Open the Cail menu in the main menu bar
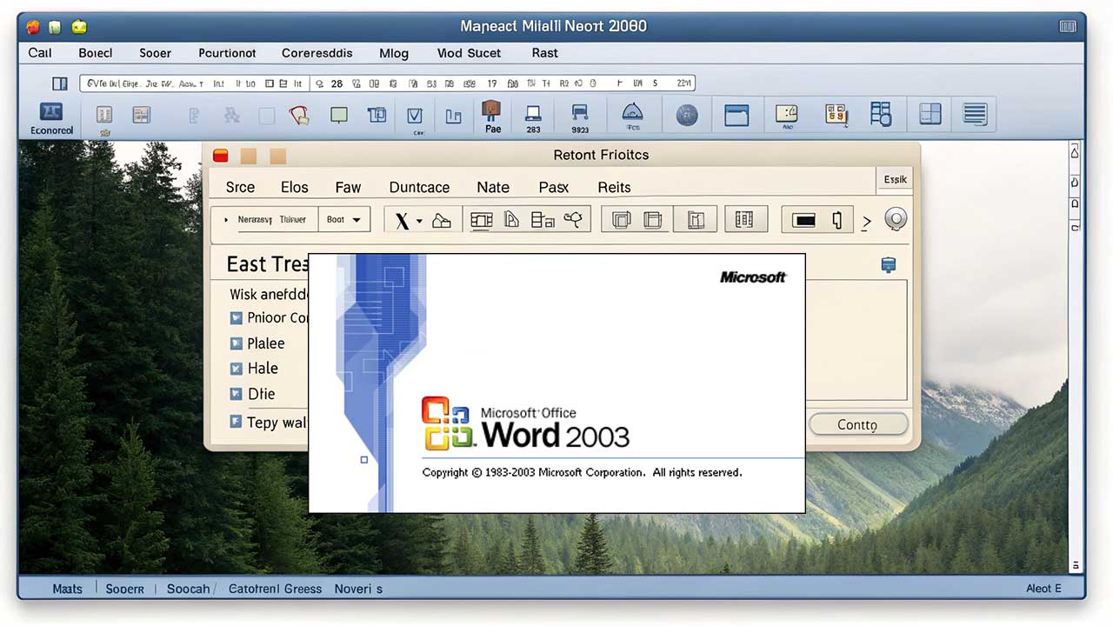1113x626 pixels. click(40, 53)
